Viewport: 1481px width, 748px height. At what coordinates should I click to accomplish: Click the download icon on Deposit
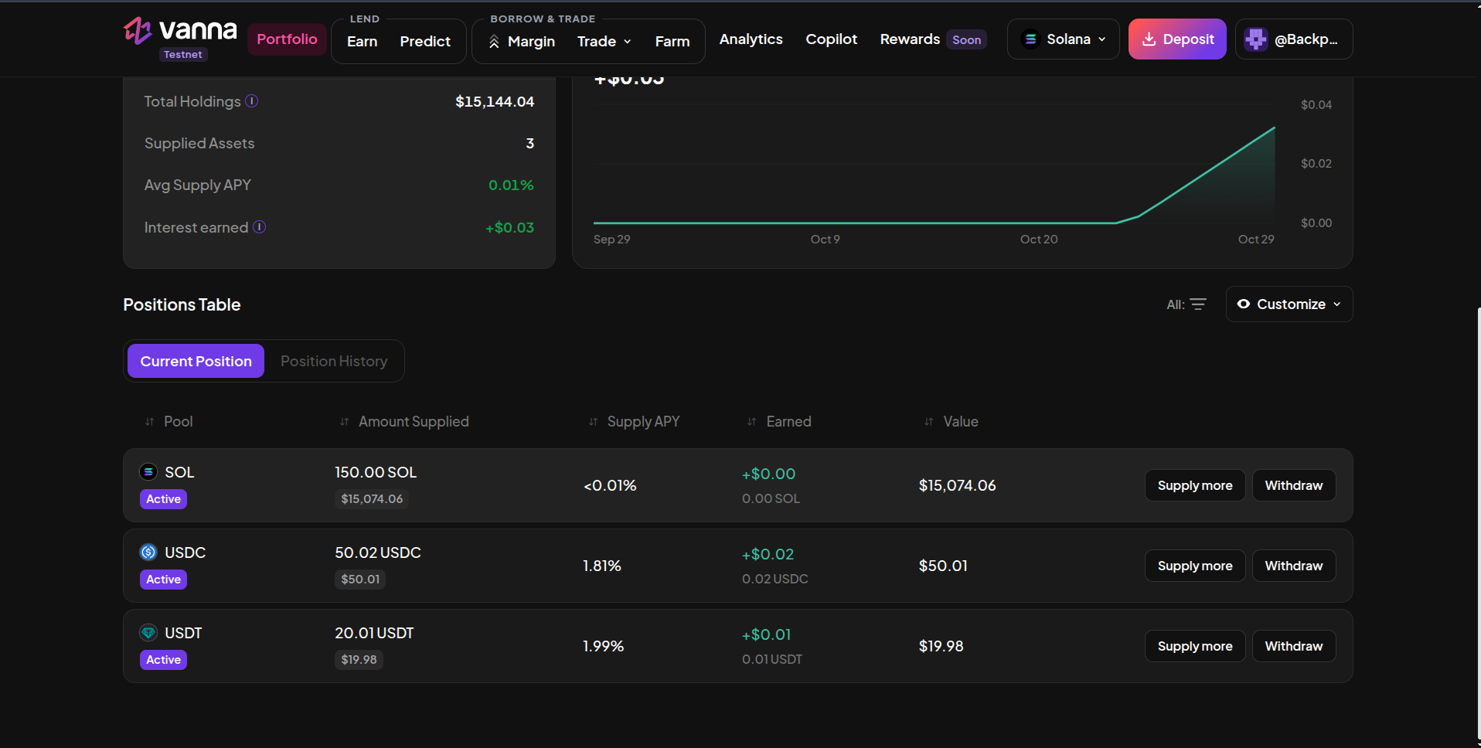coord(1149,39)
